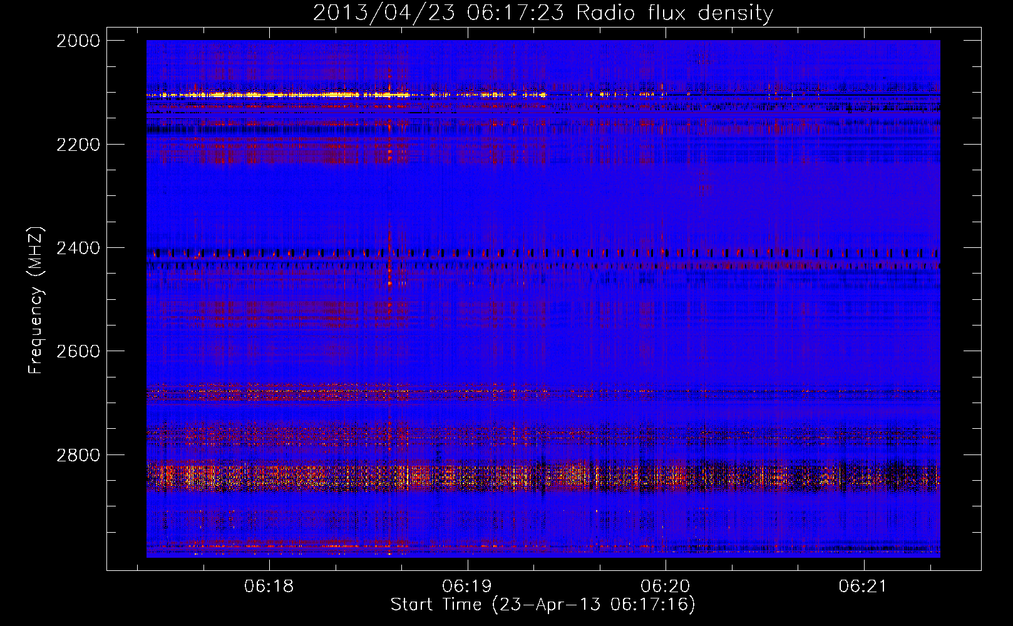Click the 'Start Time' x-axis label

click(542, 605)
